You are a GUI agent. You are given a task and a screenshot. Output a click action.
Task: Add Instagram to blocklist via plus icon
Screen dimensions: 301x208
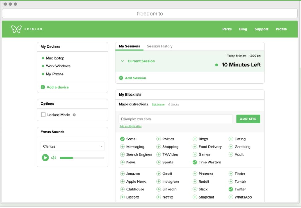click(159, 182)
